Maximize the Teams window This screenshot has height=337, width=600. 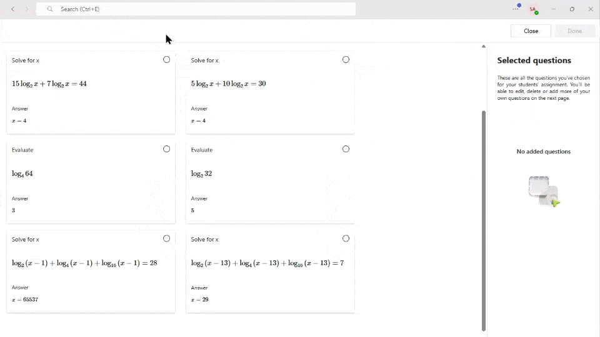click(x=572, y=9)
